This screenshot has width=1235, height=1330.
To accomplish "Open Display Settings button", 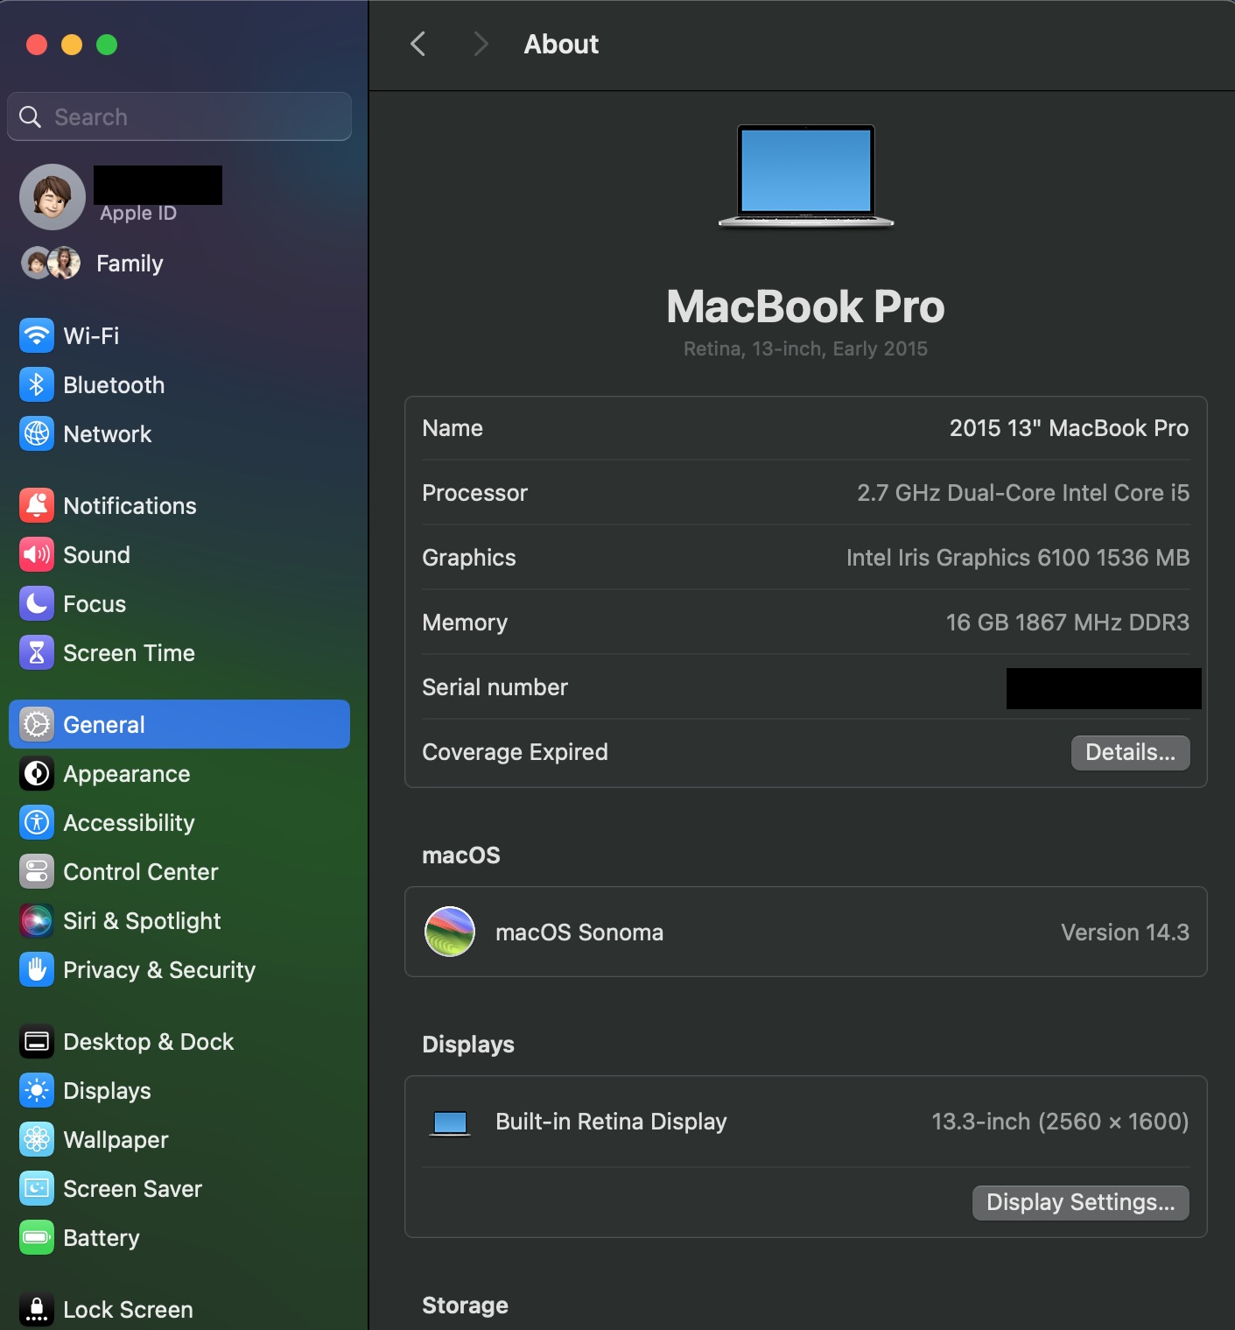I will click(x=1081, y=1203).
